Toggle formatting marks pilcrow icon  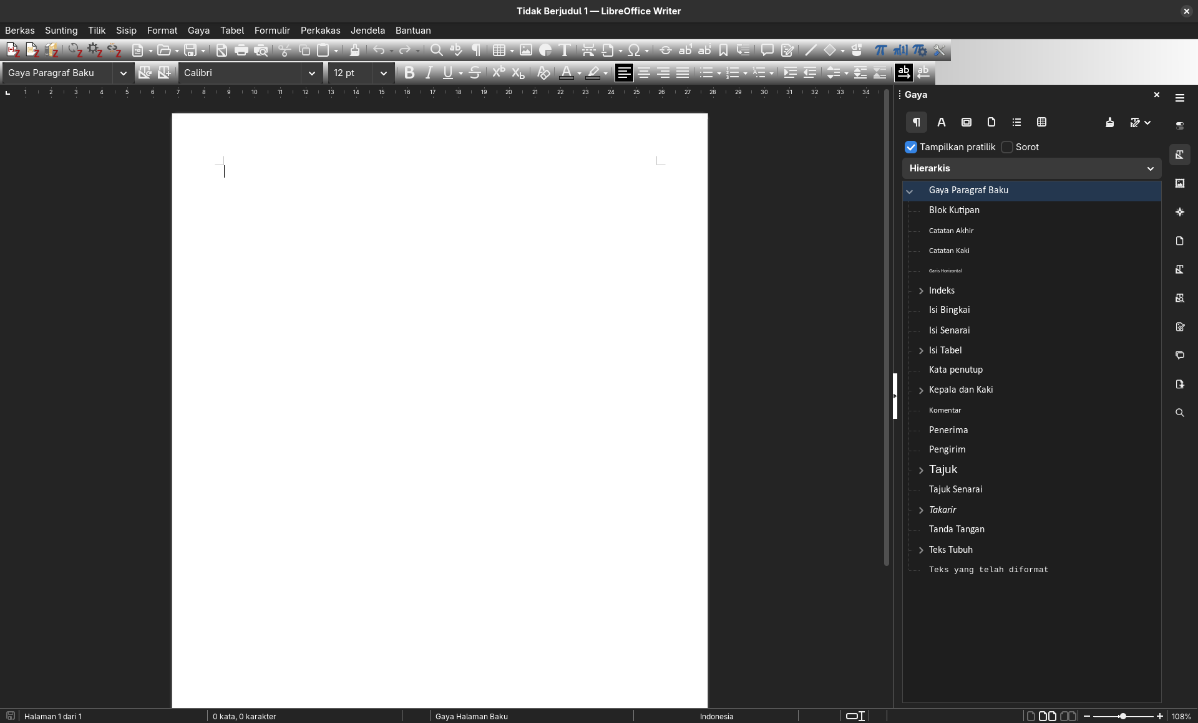tap(476, 50)
